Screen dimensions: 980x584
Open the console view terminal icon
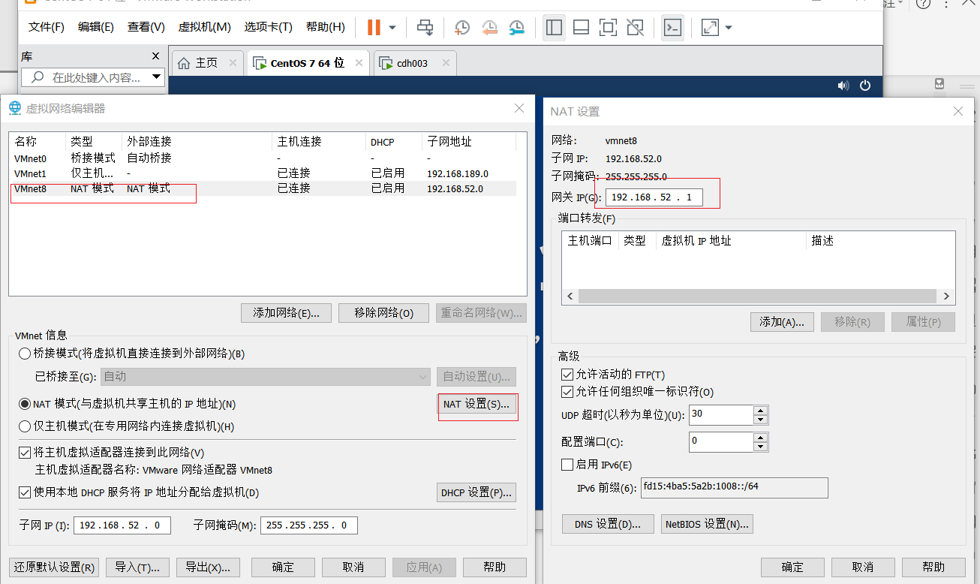point(672,28)
